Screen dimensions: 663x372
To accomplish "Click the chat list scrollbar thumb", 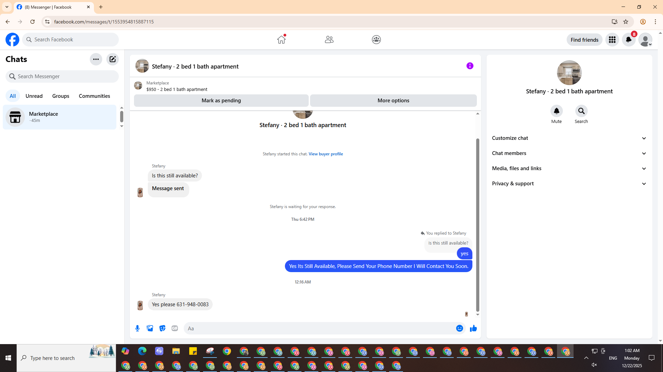I will (122, 117).
